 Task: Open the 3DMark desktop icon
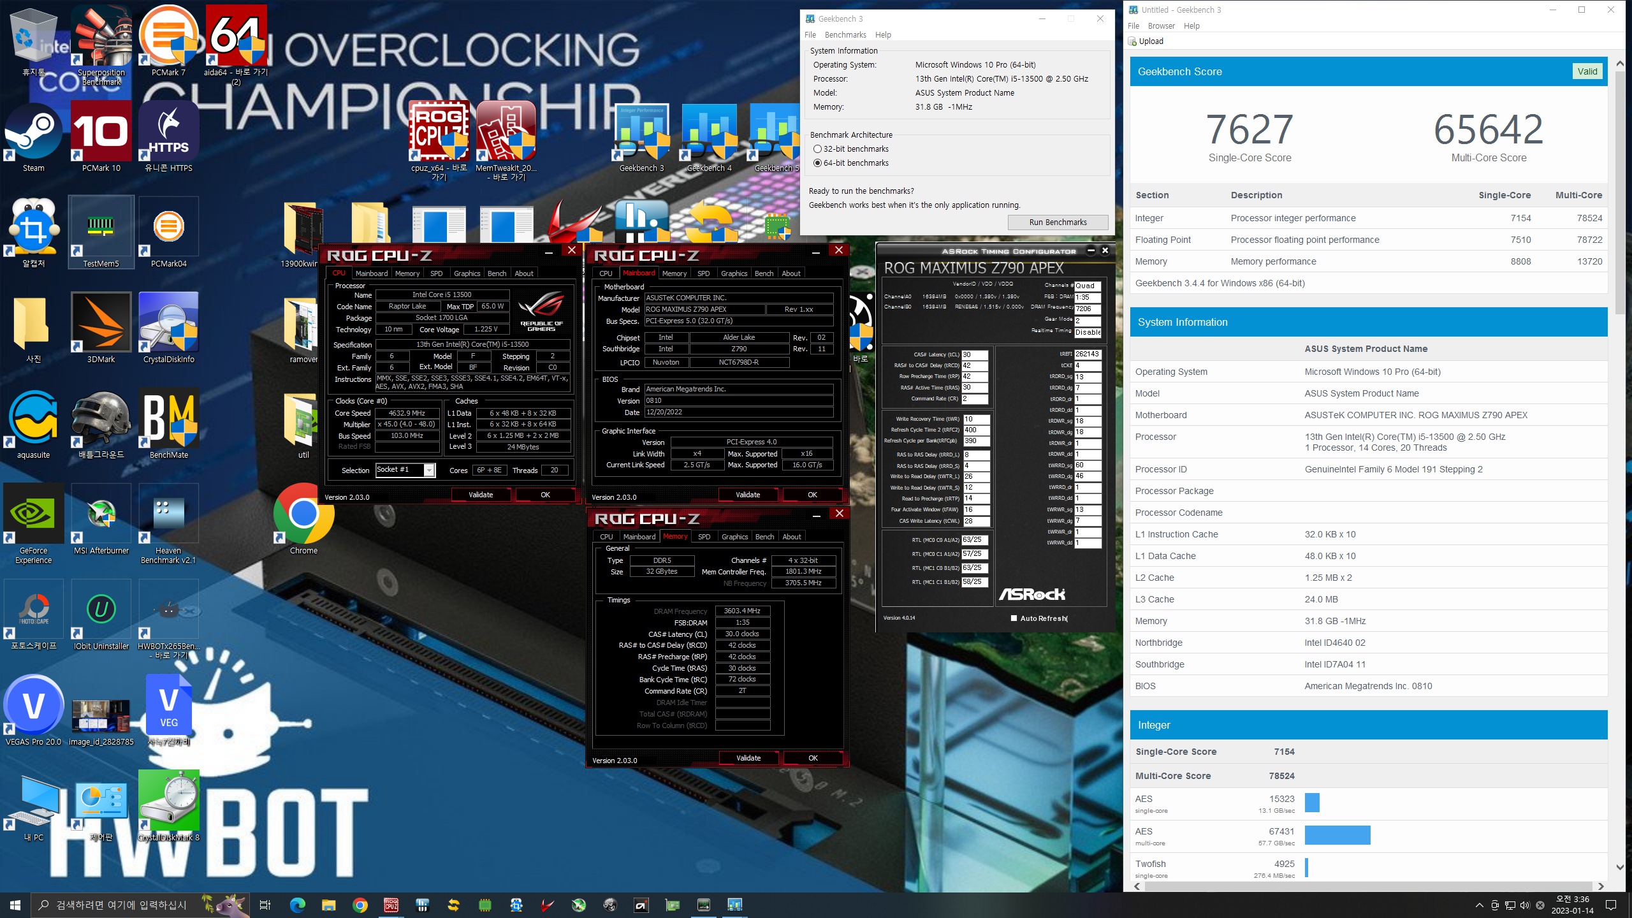101,328
